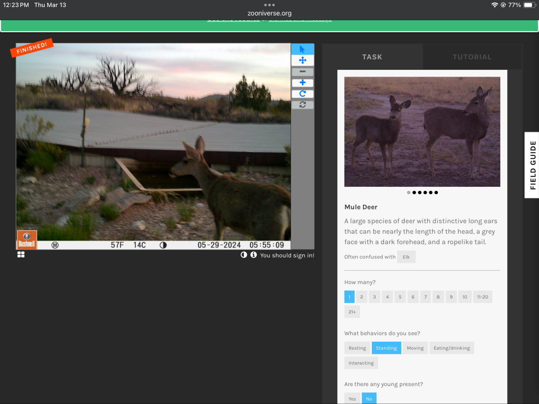Rotate the subject image clockwise
The image size is (539, 404).
click(302, 94)
